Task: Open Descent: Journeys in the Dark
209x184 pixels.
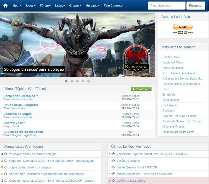Action: click(x=183, y=84)
